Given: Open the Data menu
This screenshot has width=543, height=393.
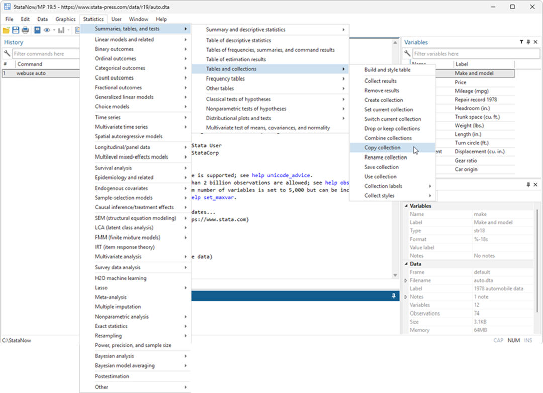Looking at the screenshot, I should [42, 19].
